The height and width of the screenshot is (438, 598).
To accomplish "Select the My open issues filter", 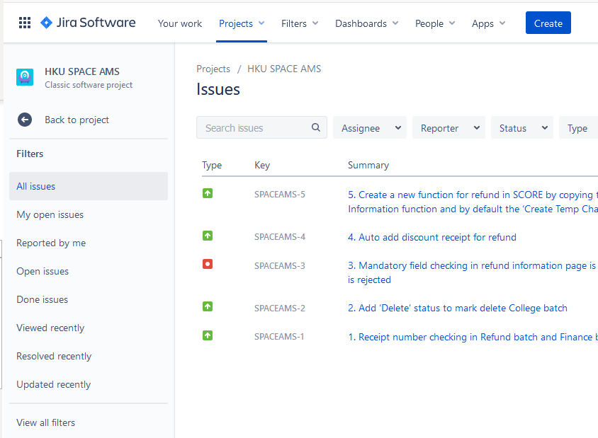I will [x=89, y=214].
